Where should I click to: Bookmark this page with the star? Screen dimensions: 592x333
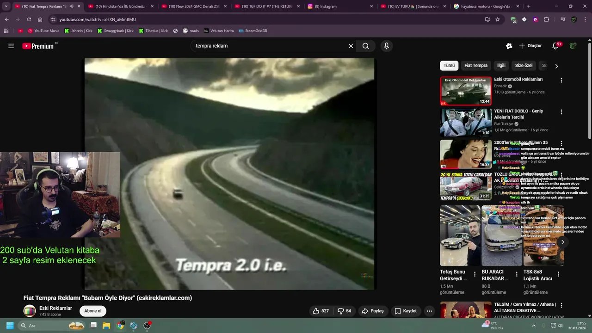click(498, 19)
